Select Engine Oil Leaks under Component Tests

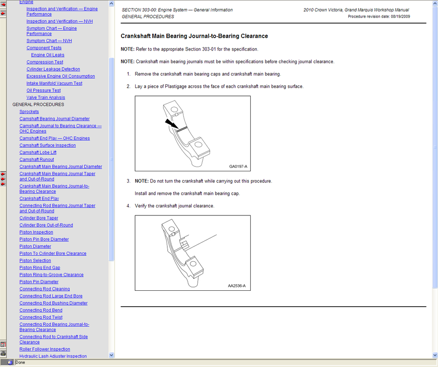click(x=47, y=55)
